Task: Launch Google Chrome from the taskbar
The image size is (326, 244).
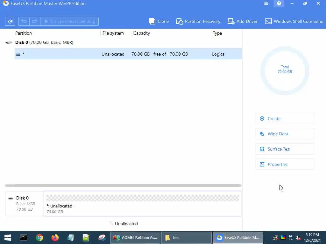Action: 39,238
